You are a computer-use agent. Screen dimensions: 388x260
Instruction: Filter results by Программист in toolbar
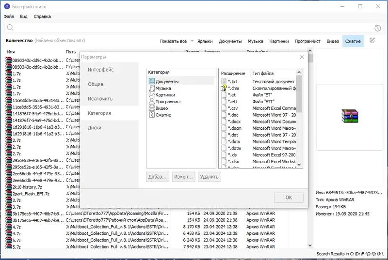coord(307,41)
